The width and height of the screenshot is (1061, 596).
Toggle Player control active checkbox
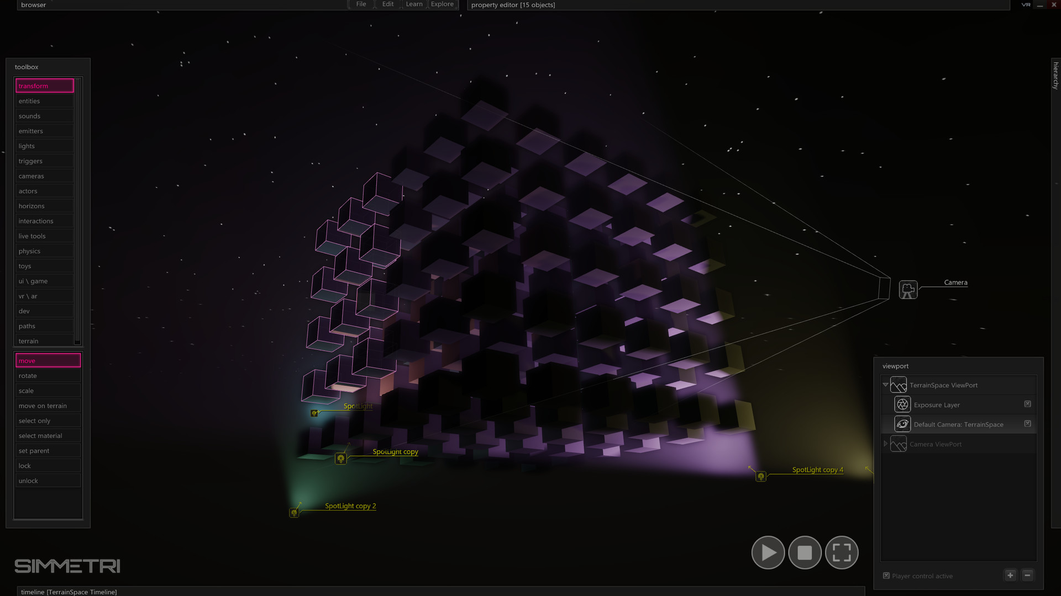tap(886, 576)
